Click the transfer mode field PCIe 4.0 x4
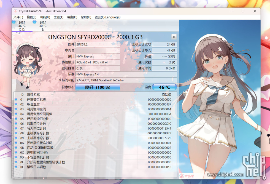270x184 pixels. point(98,62)
